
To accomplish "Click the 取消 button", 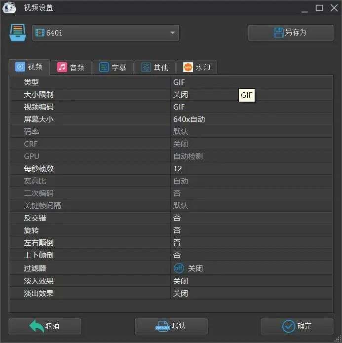I will [45, 326].
